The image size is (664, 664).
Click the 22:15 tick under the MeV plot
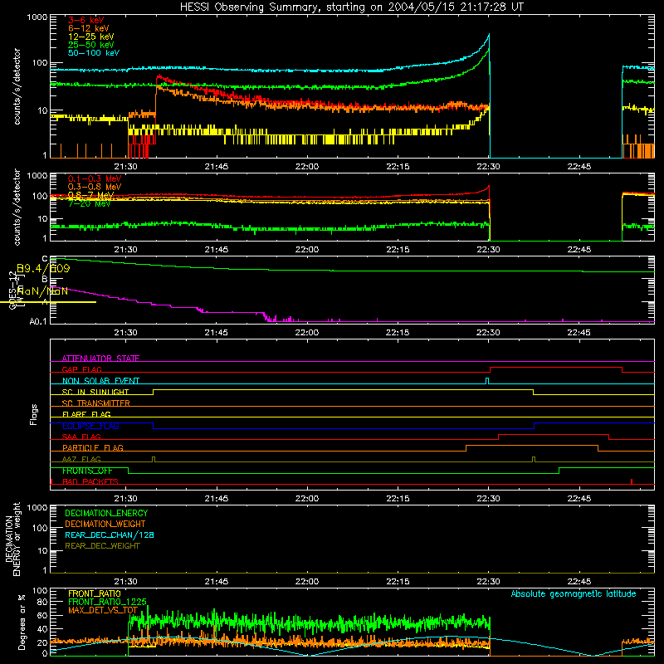tap(398, 250)
